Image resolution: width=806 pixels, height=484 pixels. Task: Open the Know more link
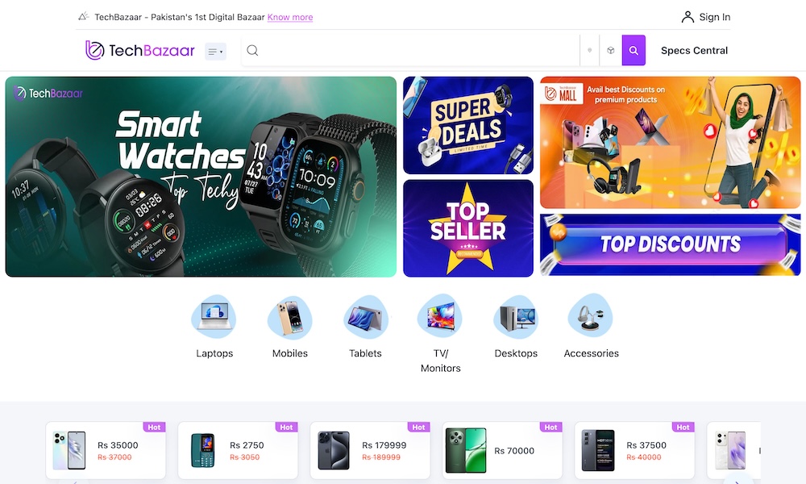click(290, 17)
